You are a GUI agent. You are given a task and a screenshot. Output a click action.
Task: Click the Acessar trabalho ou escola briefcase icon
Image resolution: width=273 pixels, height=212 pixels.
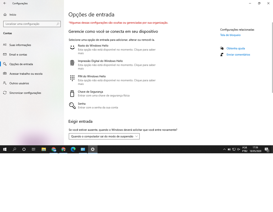(x=5, y=73)
